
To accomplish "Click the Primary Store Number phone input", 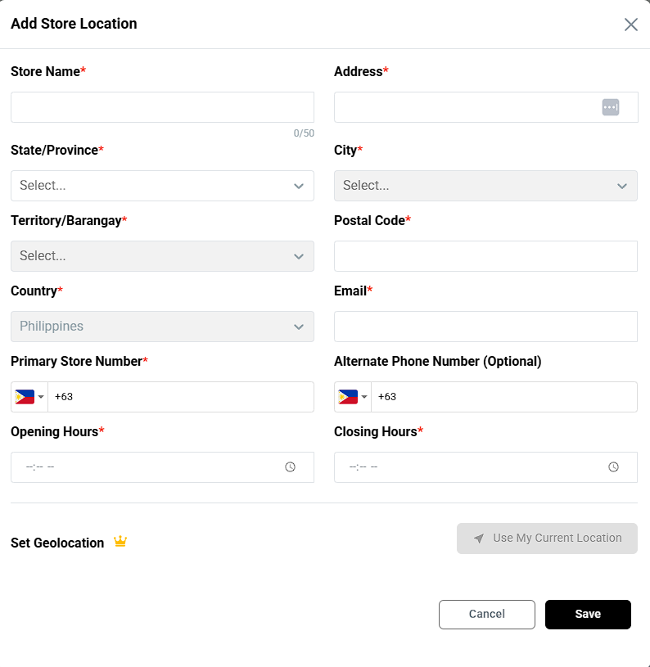I will coord(180,397).
